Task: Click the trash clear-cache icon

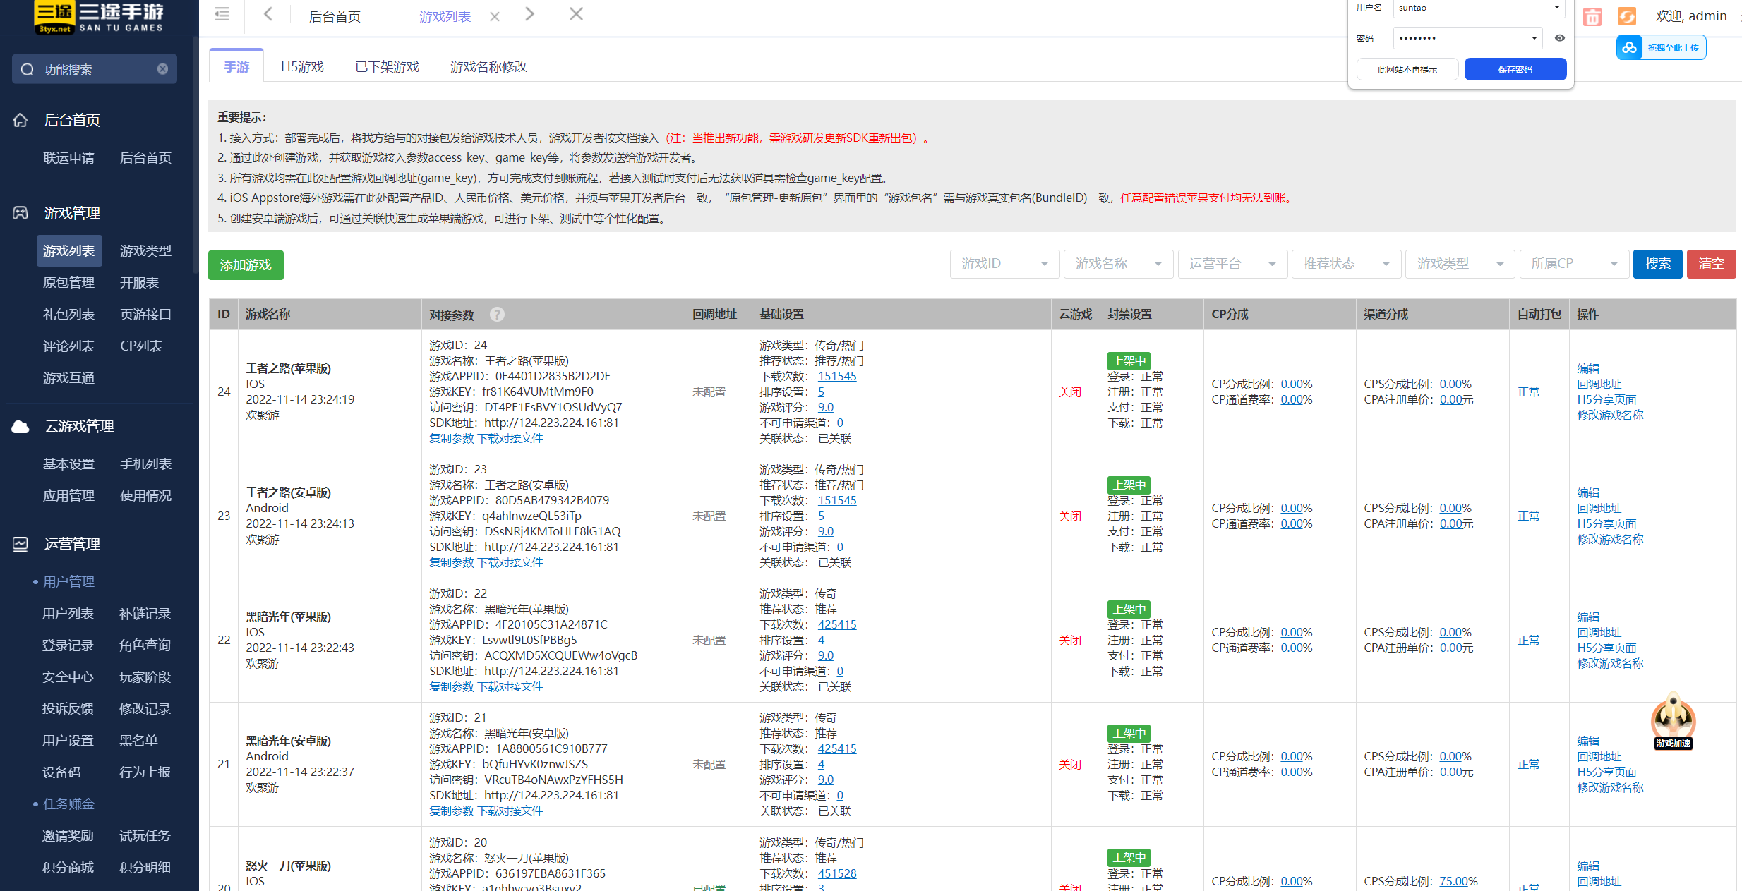Action: click(1592, 17)
